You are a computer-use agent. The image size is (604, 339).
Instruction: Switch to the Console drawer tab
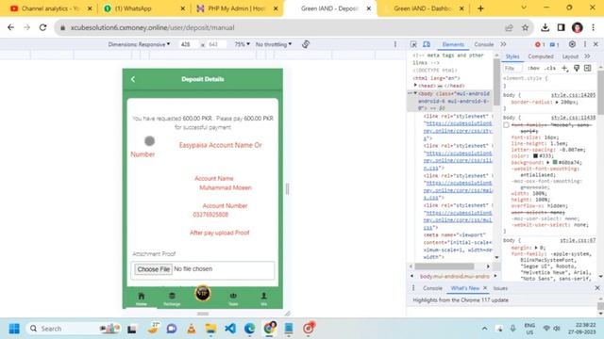point(432,288)
